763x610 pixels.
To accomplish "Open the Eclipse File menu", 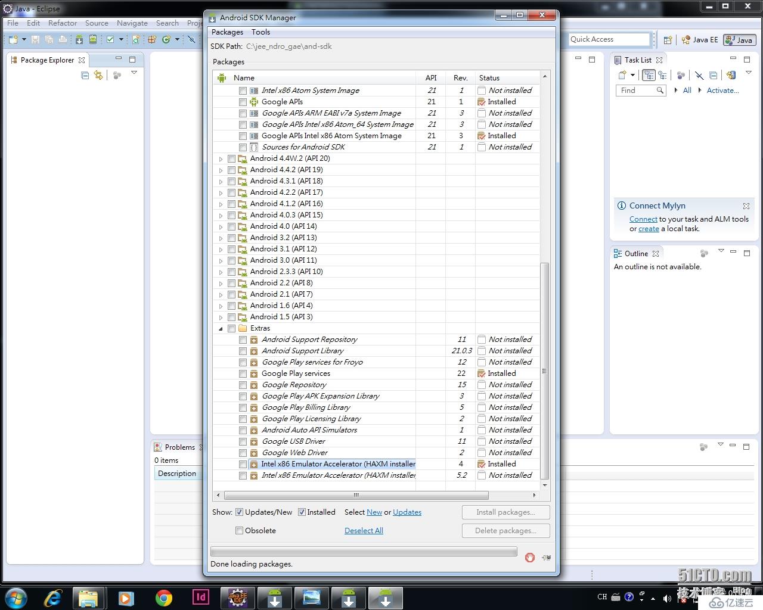I will [13, 23].
